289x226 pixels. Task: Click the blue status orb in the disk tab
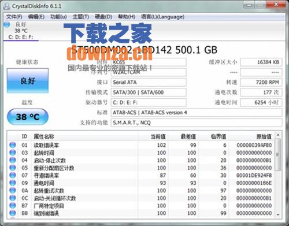(7, 25)
